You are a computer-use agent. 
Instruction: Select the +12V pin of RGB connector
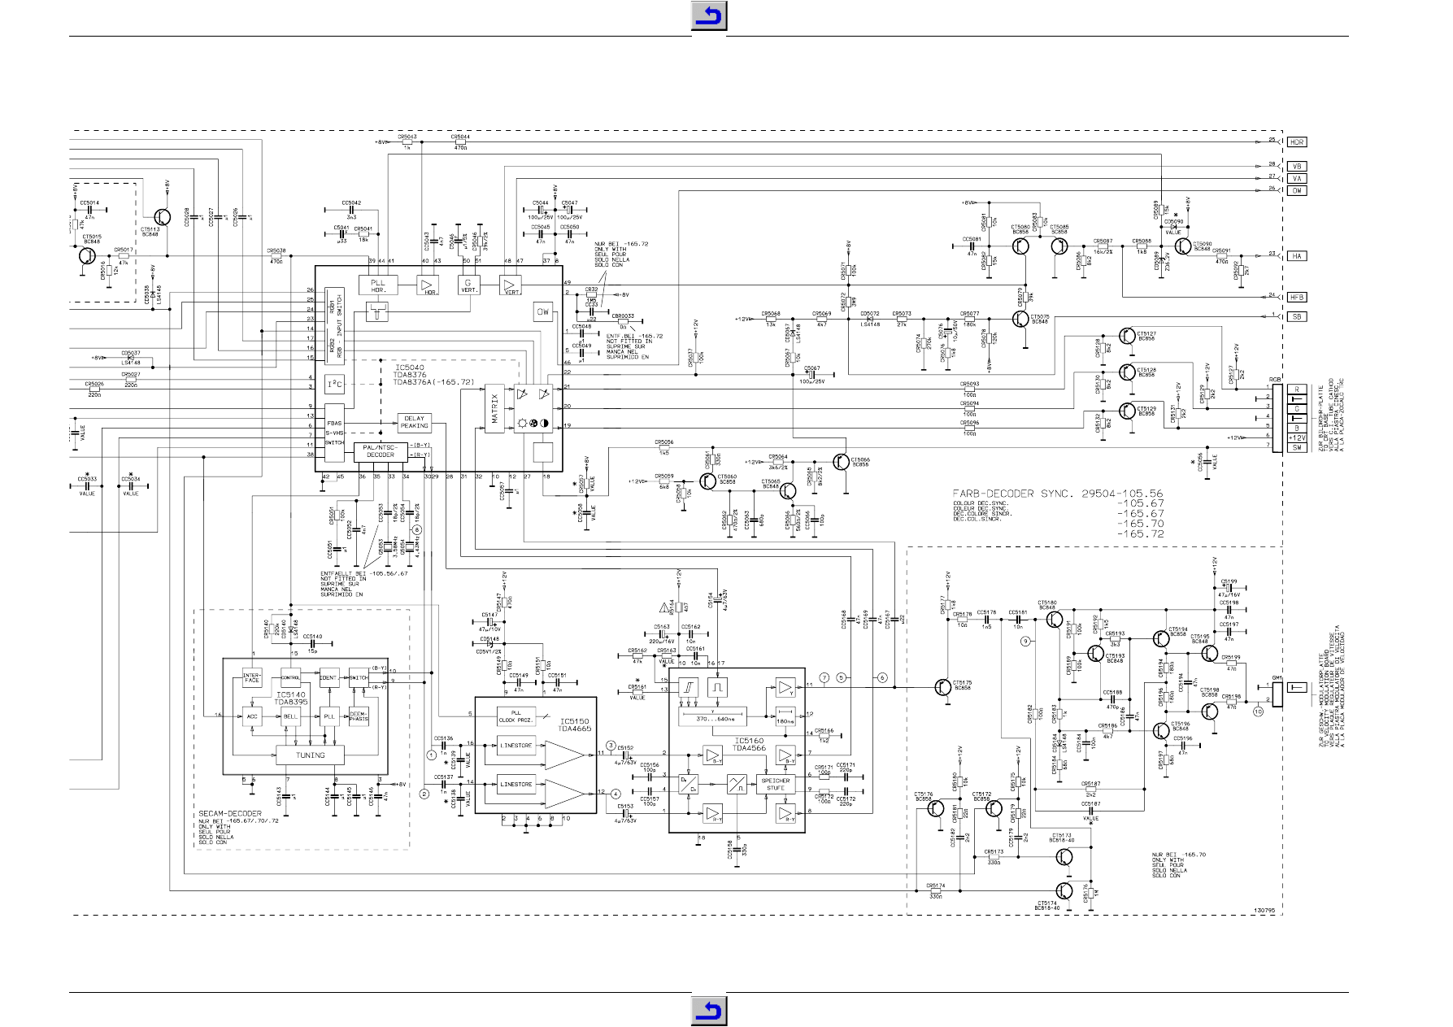click(x=1297, y=437)
